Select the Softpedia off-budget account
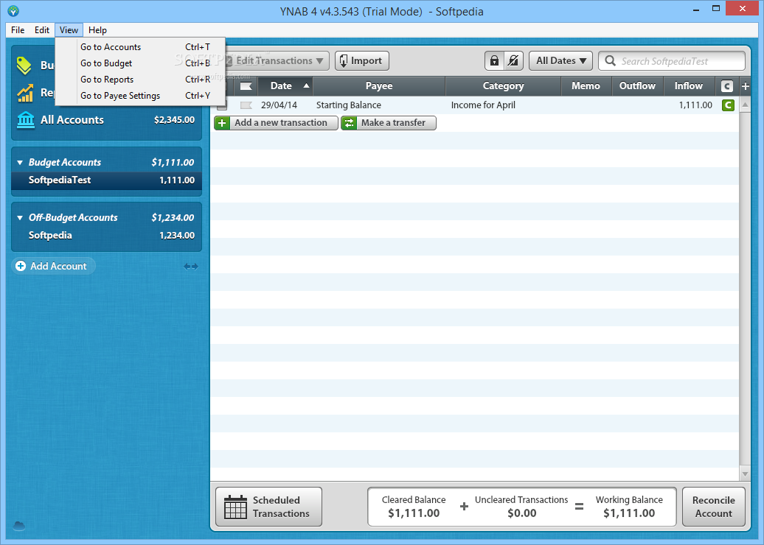The width and height of the screenshot is (764, 545). pos(106,236)
